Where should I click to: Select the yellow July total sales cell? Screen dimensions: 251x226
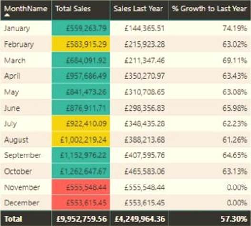(x=81, y=123)
